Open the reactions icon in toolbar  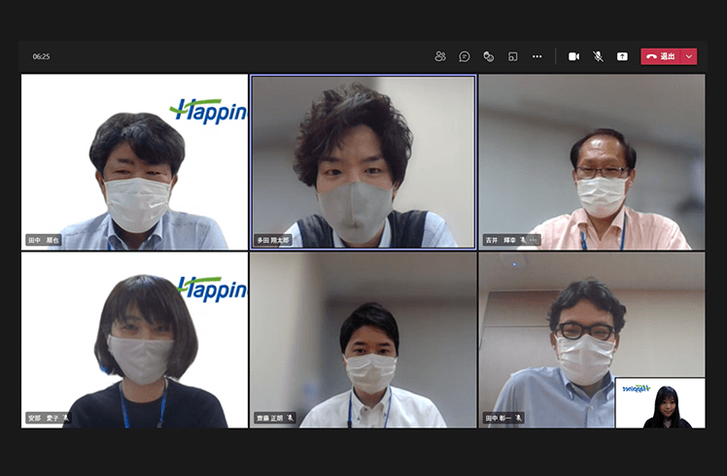coord(488,56)
